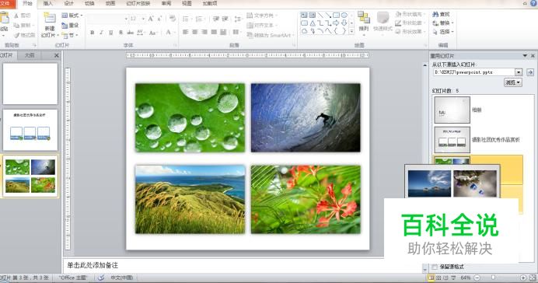Select the text box shape icon
538x283 pixels.
(x=304, y=15)
